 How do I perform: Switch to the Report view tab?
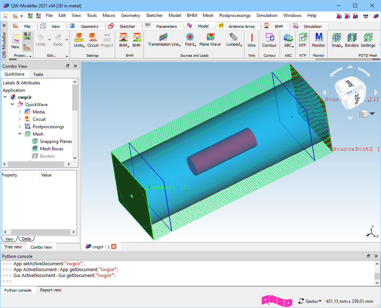(51, 290)
